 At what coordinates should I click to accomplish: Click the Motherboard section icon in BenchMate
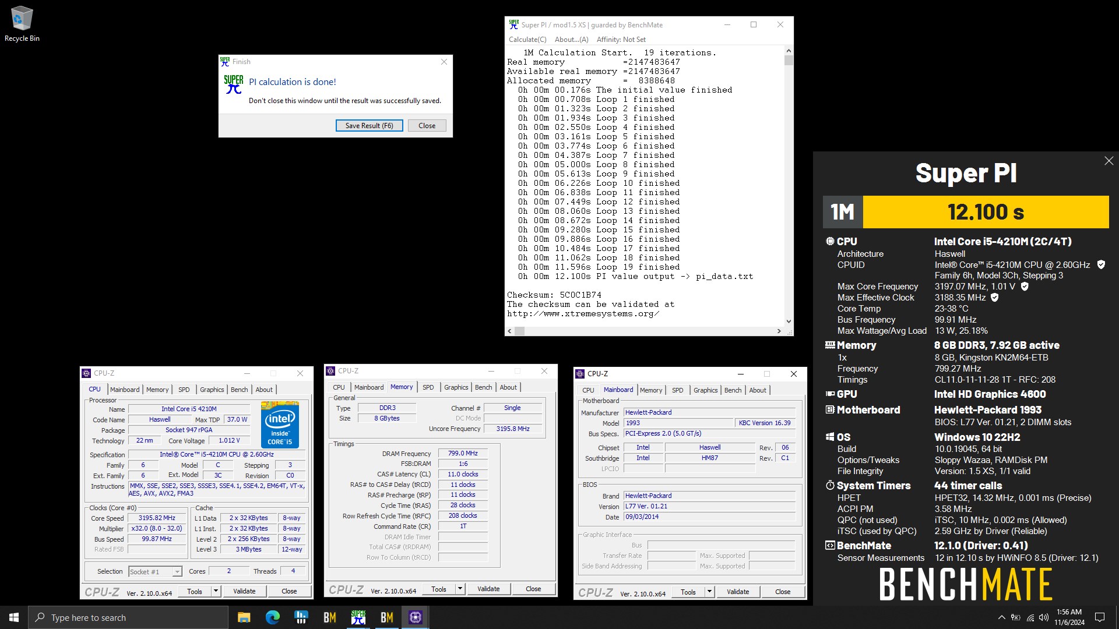830,409
